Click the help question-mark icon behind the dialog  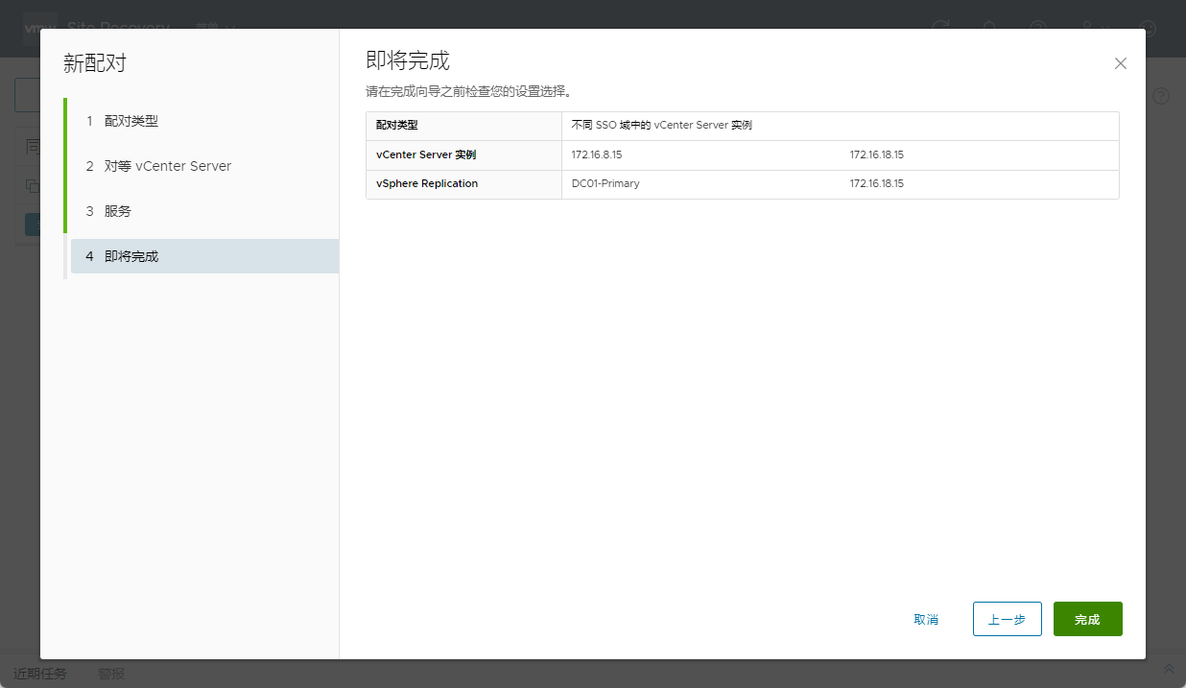(x=1161, y=96)
